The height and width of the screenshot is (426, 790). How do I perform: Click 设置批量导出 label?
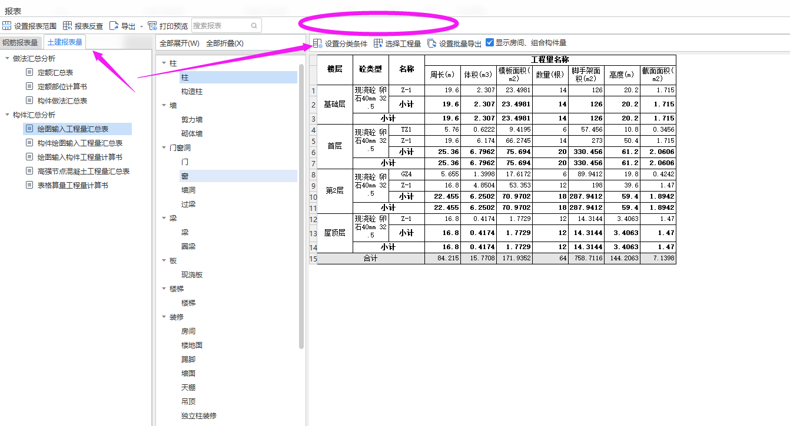click(460, 43)
